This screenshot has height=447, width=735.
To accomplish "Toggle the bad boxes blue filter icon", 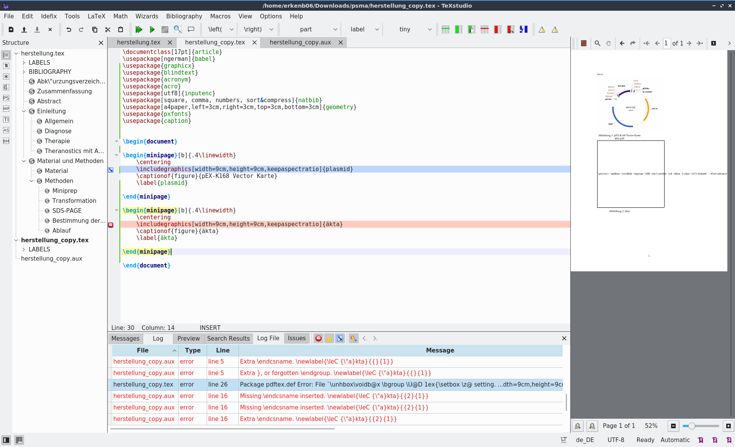I will (340, 338).
